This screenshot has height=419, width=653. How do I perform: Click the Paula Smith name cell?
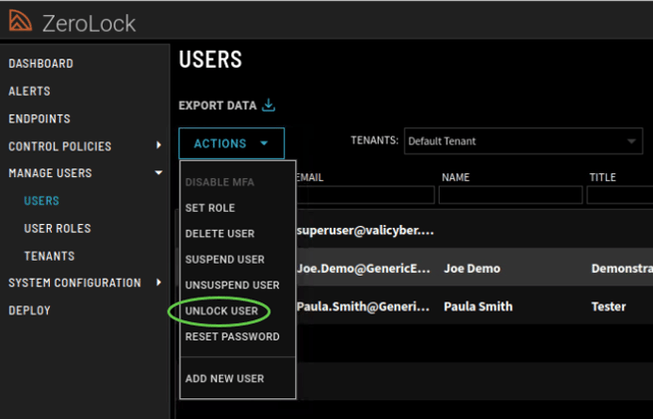(x=479, y=307)
